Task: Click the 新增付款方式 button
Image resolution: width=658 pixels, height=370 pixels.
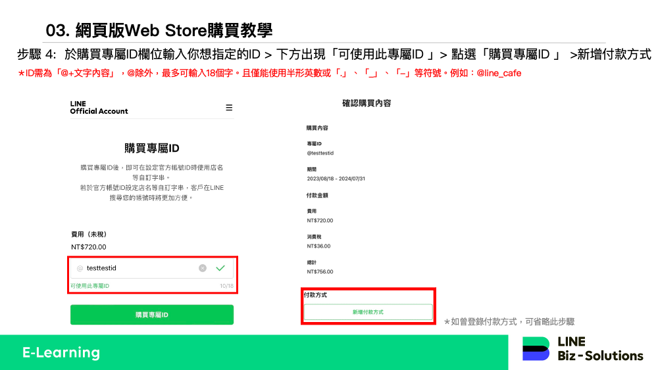Action: click(x=368, y=312)
